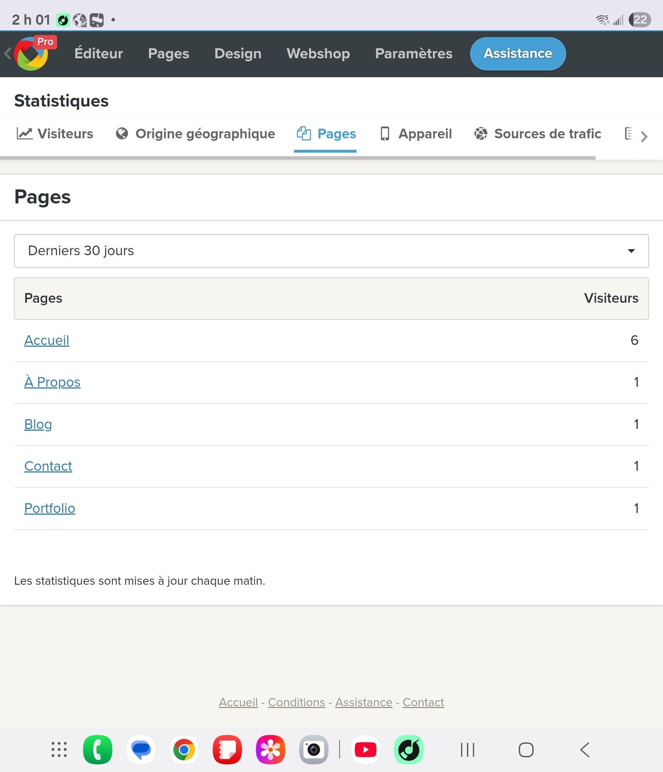Open the À Propos page link
The width and height of the screenshot is (663, 772).
coord(52,382)
